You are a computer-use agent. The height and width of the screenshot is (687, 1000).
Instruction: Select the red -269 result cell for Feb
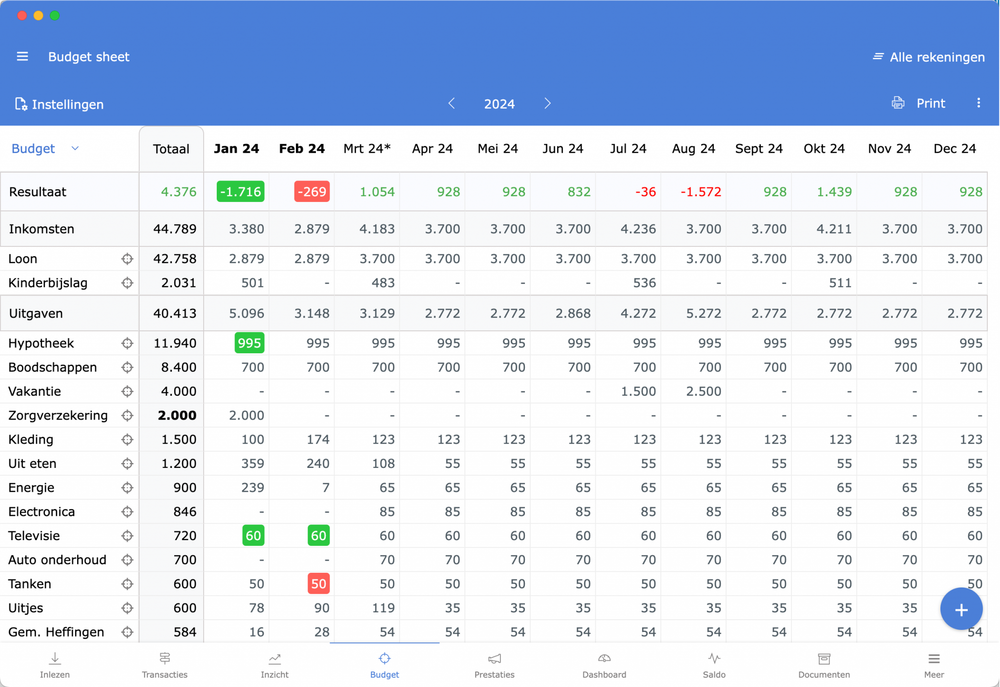(x=312, y=192)
